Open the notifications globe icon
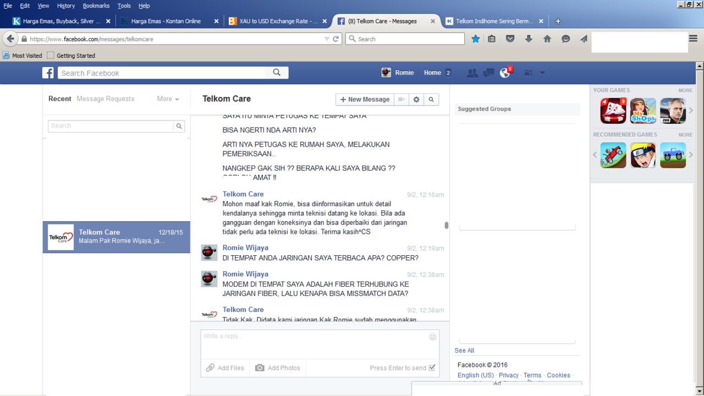Viewport: 704px width, 396px height. pos(505,73)
